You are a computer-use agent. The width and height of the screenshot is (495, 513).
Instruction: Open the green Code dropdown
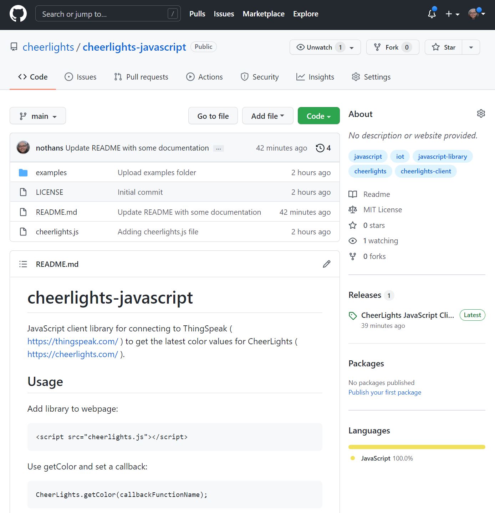[319, 116]
